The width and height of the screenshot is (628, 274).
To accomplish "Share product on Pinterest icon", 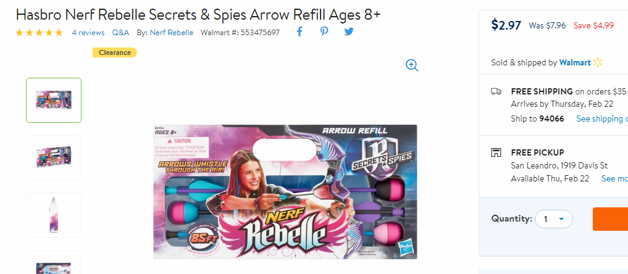I will (x=324, y=32).
